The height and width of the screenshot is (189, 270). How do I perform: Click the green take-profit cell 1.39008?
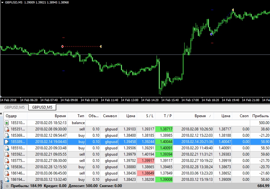click(164, 180)
